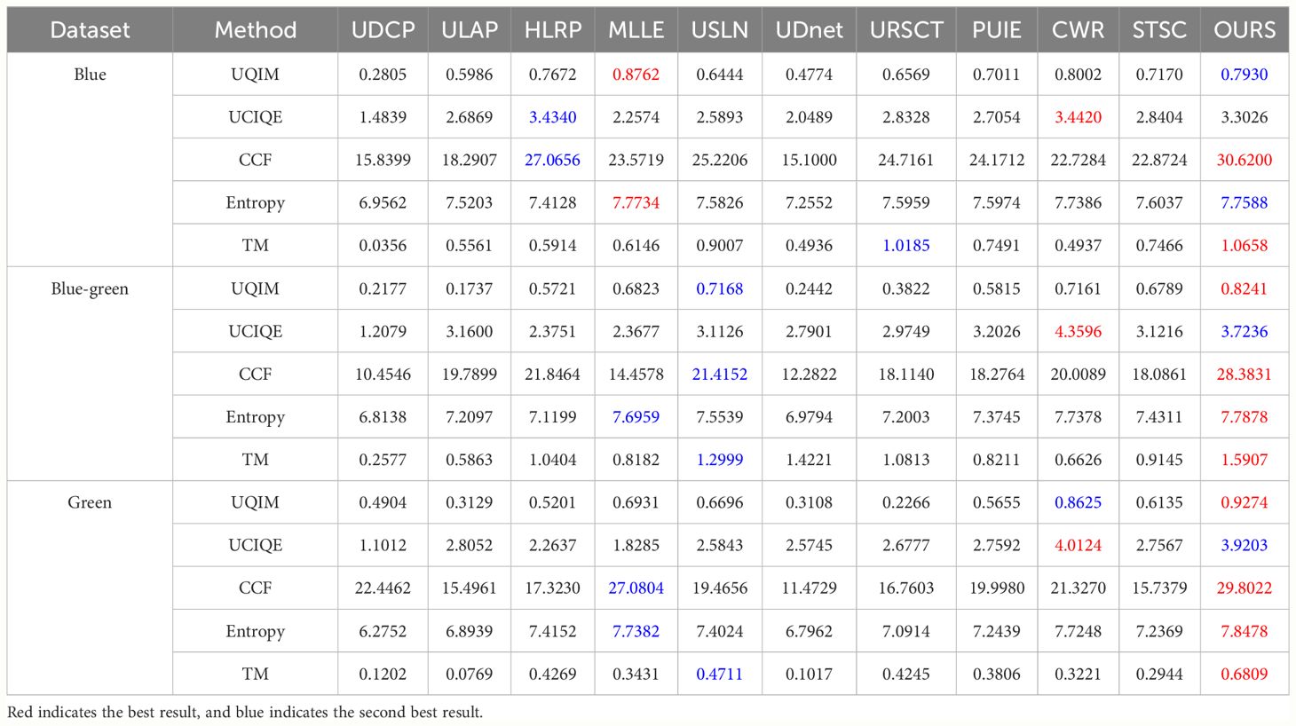The height and width of the screenshot is (726, 1296).
Task: Select the cell 7.8478
Action: point(1245,631)
